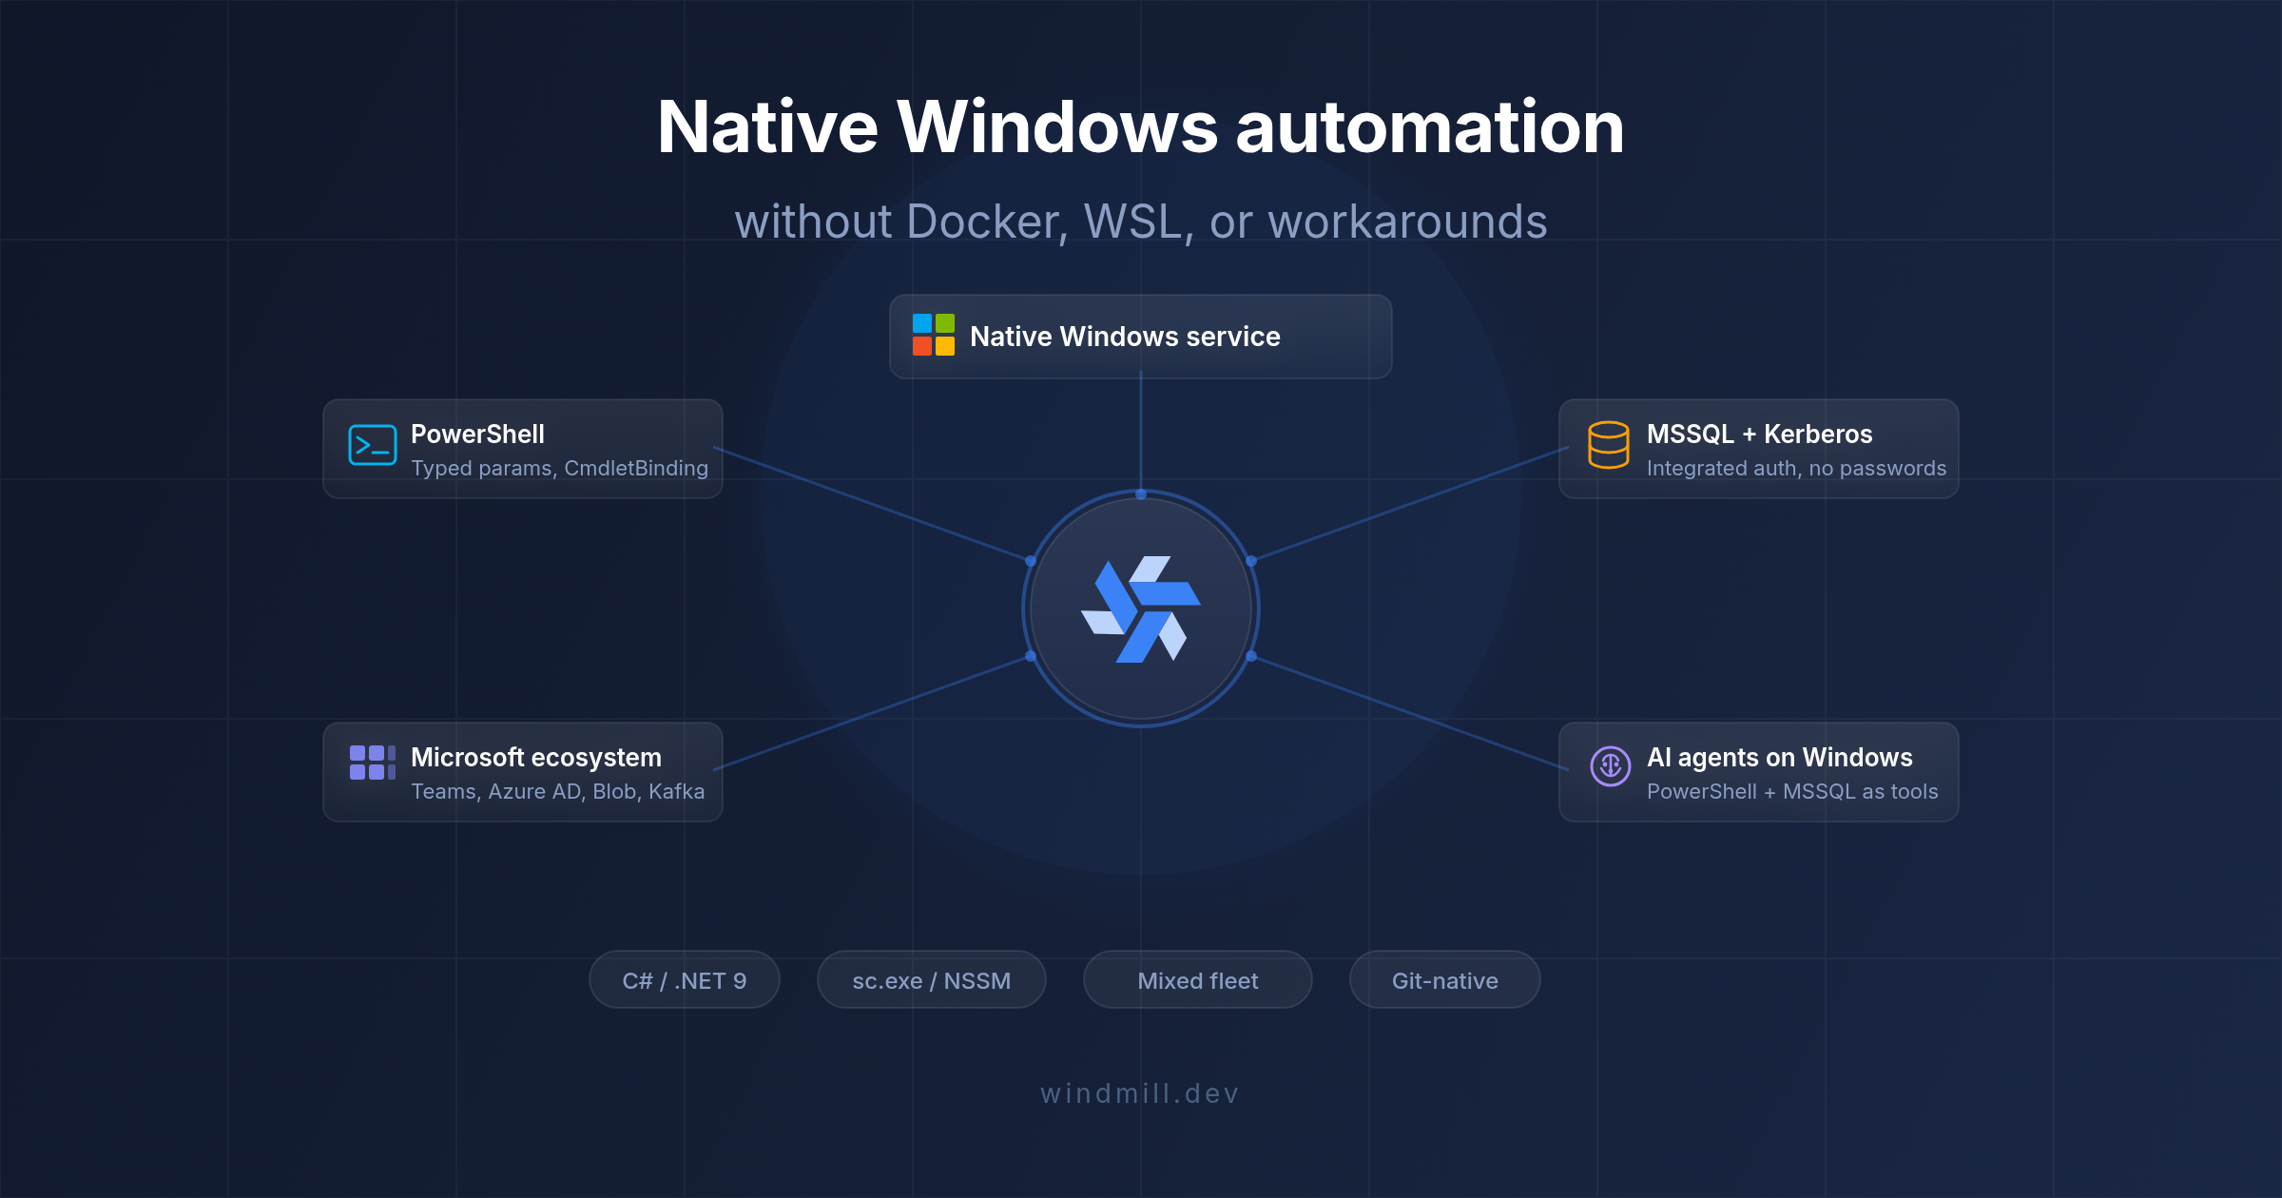The width and height of the screenshot is (2282, 1198).
Task: Click the purple Microsoft ecosystem grid icon
Action: click(372, 763)
